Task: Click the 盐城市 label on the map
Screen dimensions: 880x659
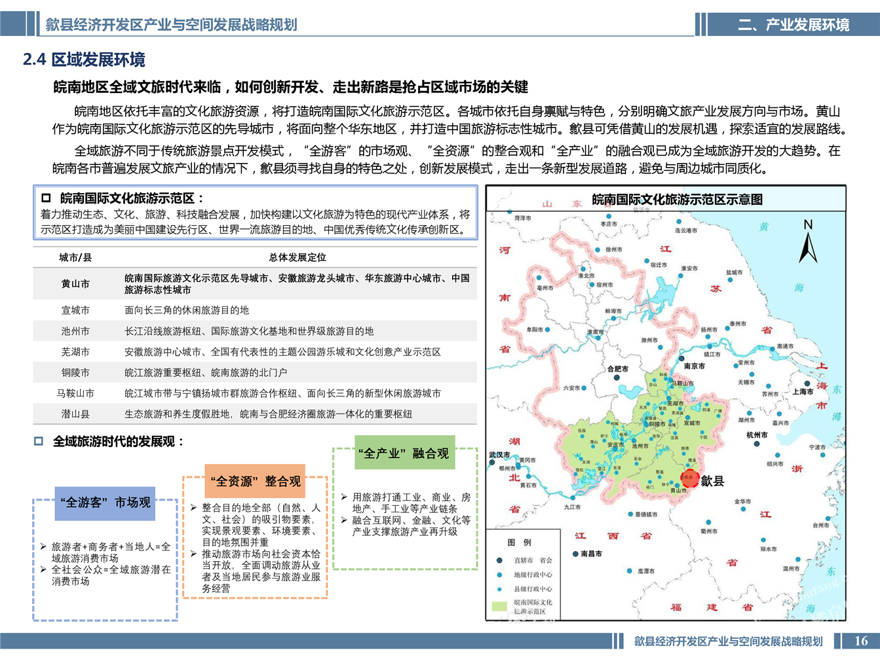Action: coord(734,272)
